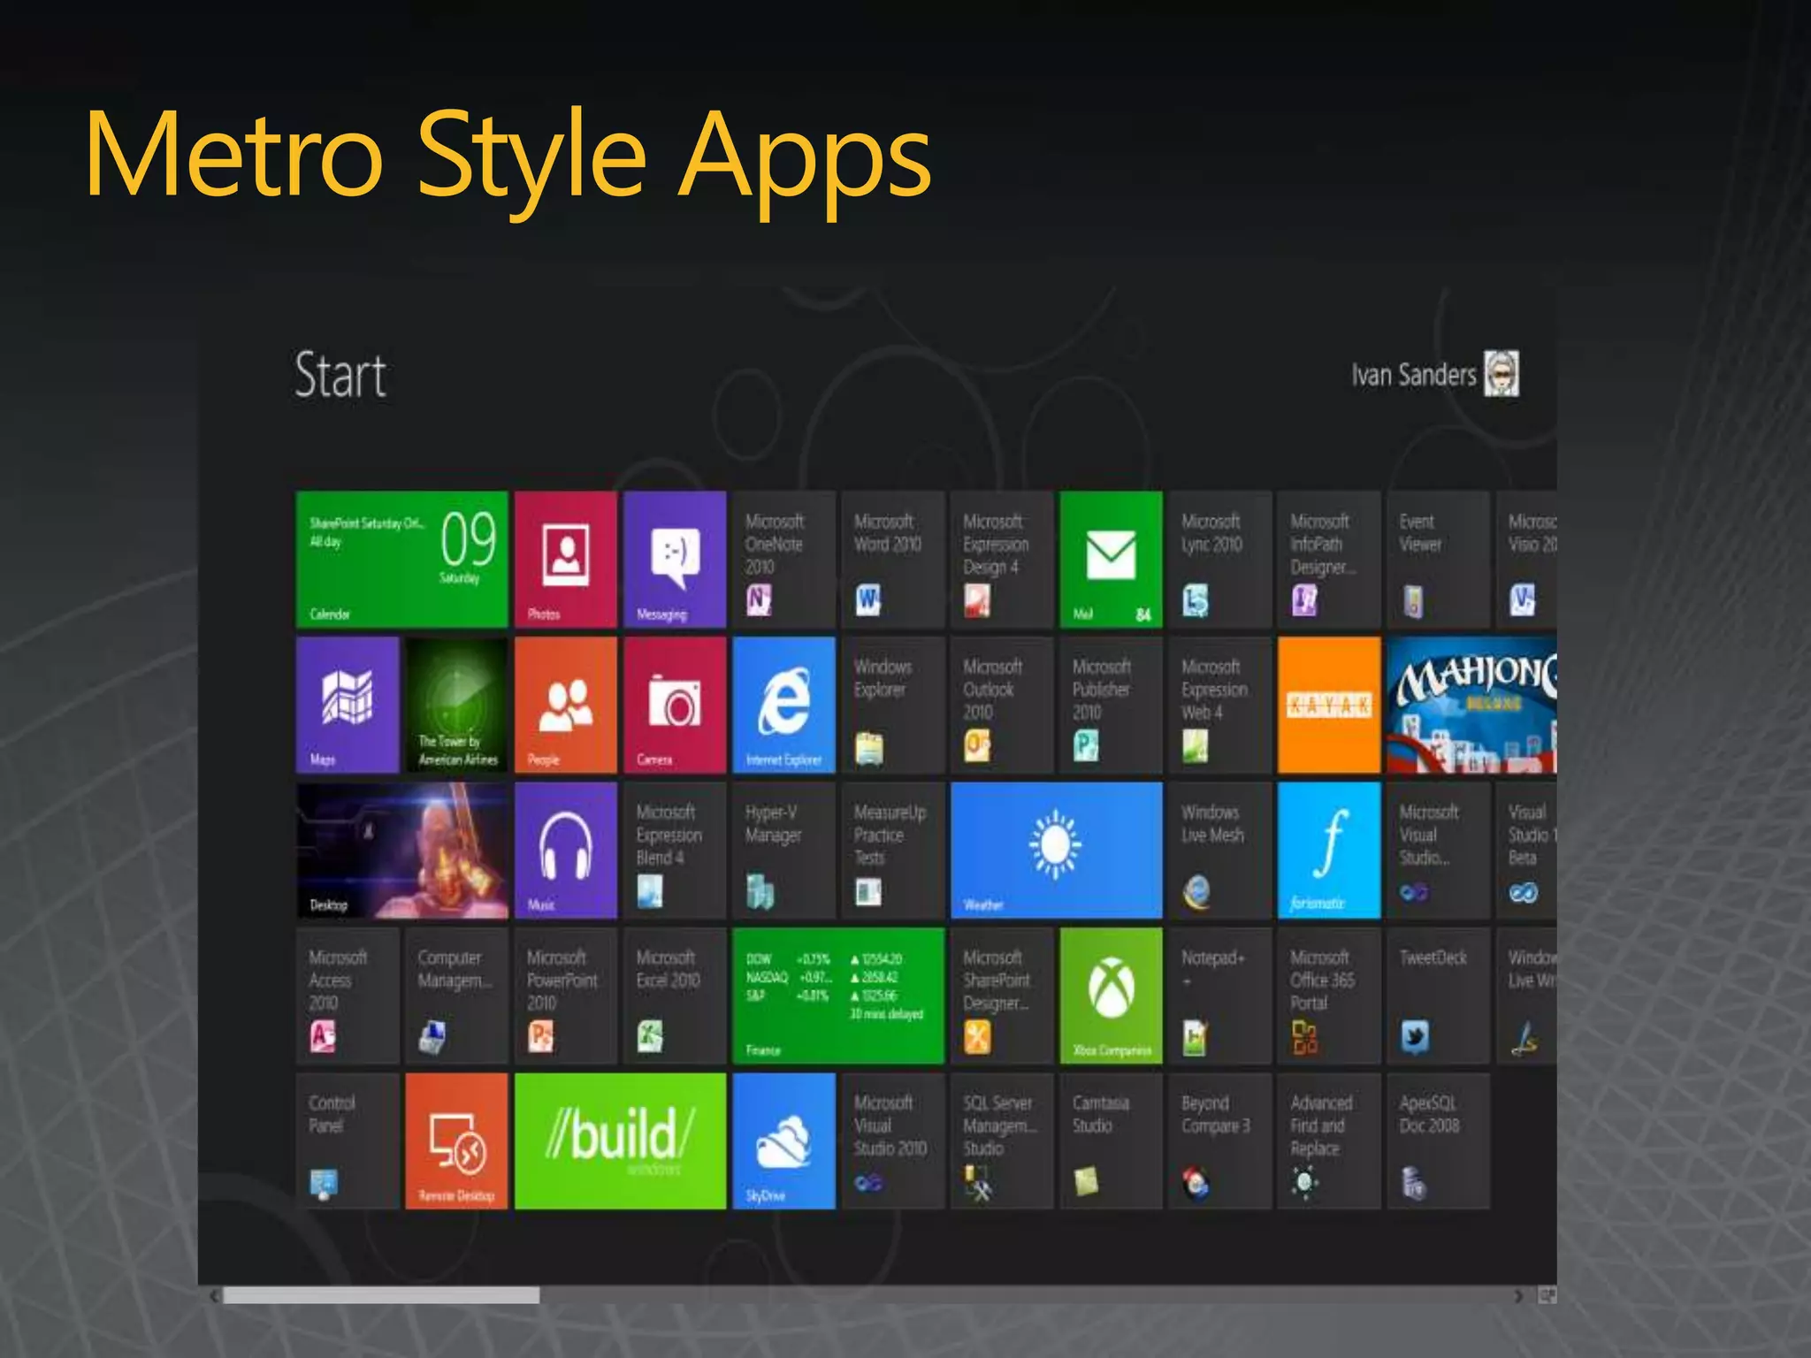Viewport: 1811px width, 1358px height.
Task: Click the scrollbar right arrow
Action: point(1519,1295)
